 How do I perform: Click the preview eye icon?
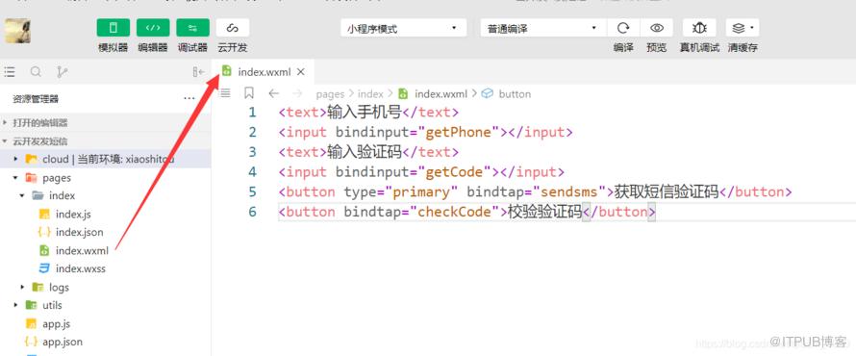point(656,28)
